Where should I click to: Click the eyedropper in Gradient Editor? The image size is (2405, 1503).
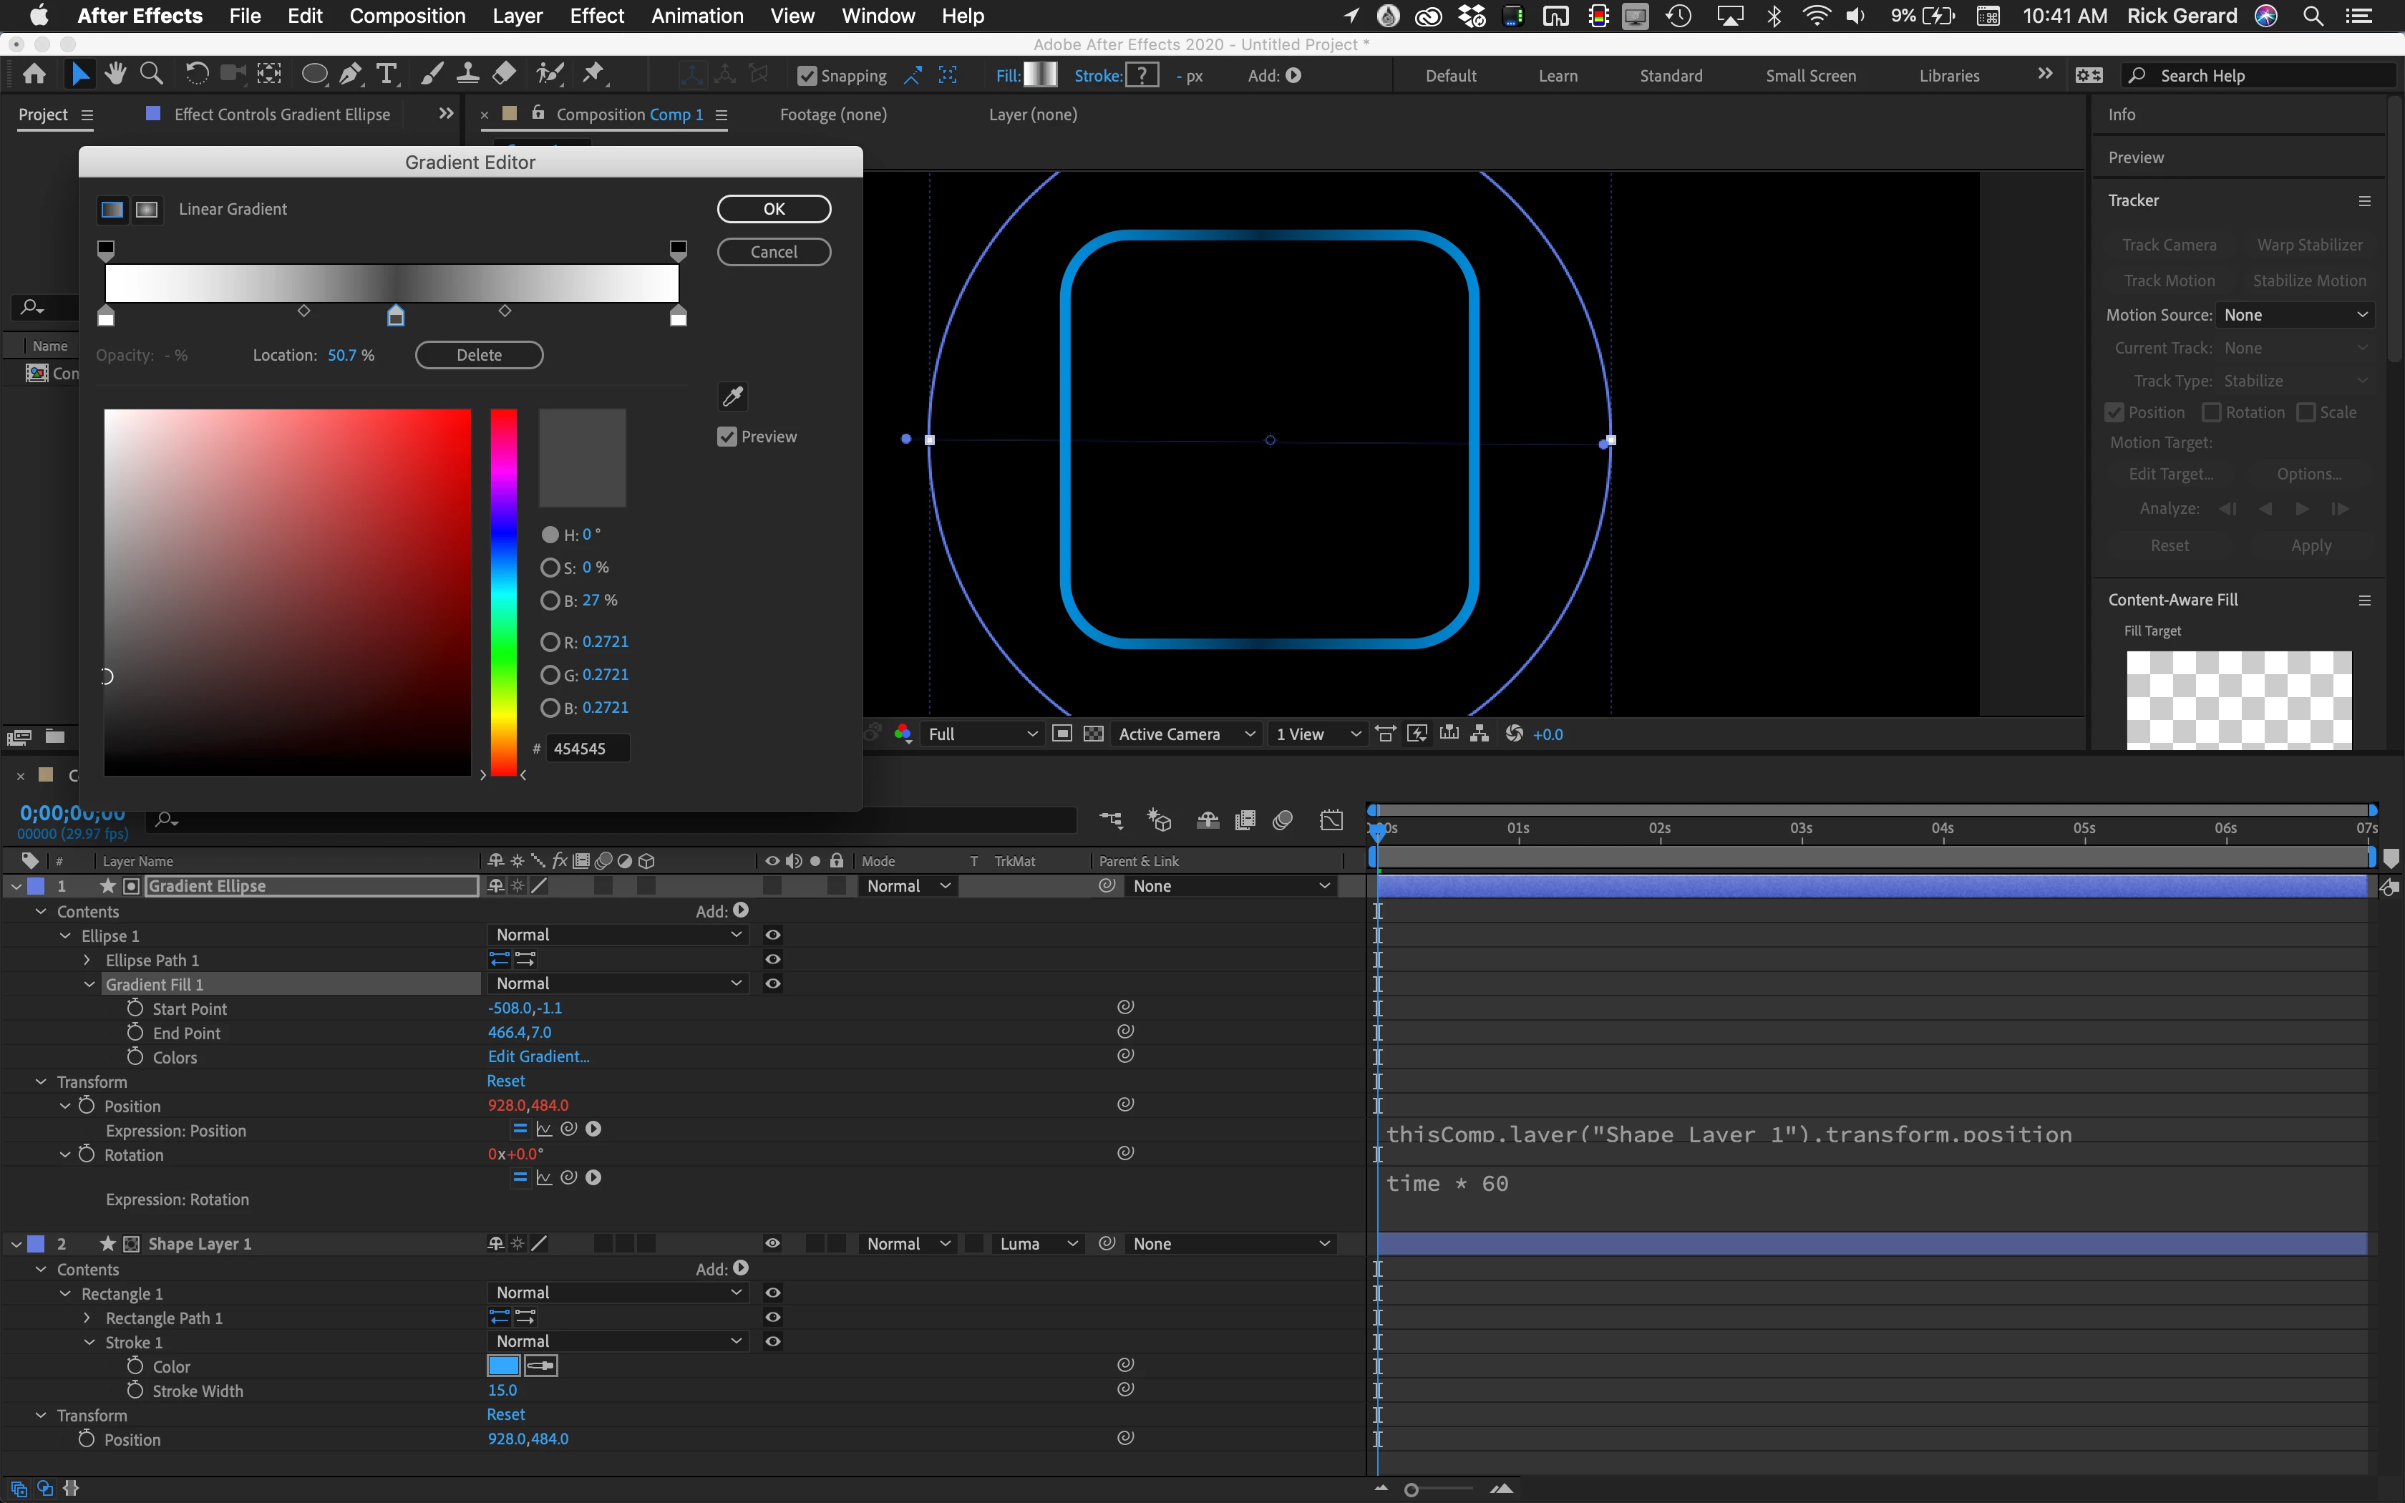pos(732,397)
